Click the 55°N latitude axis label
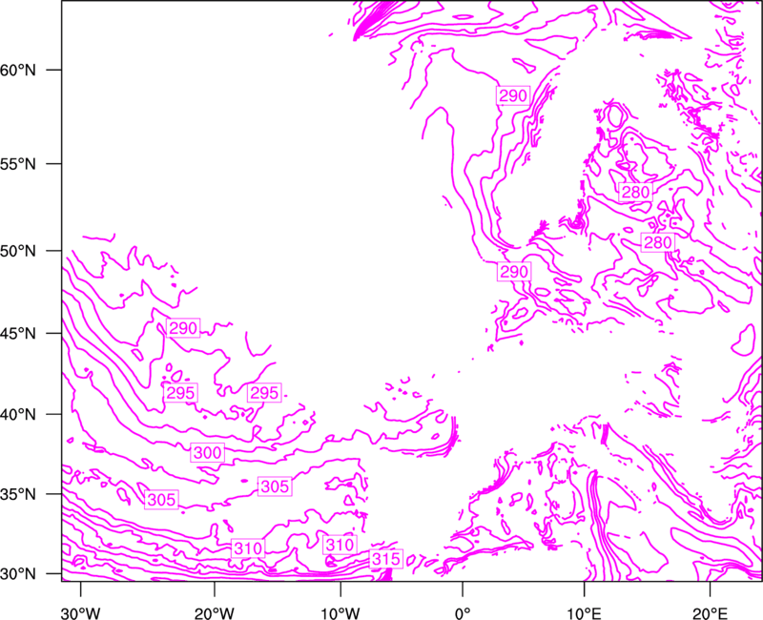Image resolution: width=763 pixels, height=620 pixels. tap(18, 164)
